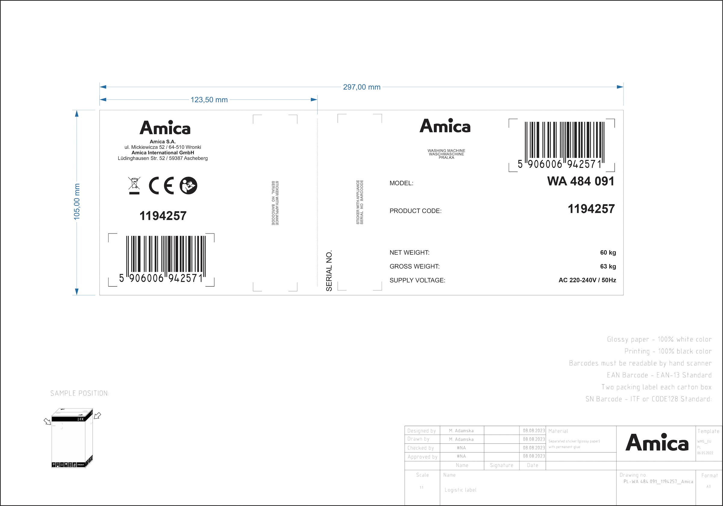Select the 'Logistic label' drawing name

pos(460,490)
